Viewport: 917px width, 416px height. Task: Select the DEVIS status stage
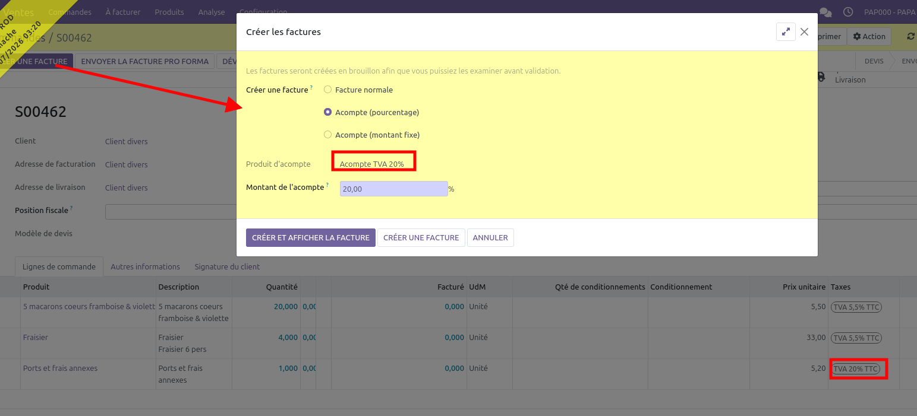[874, 61]
